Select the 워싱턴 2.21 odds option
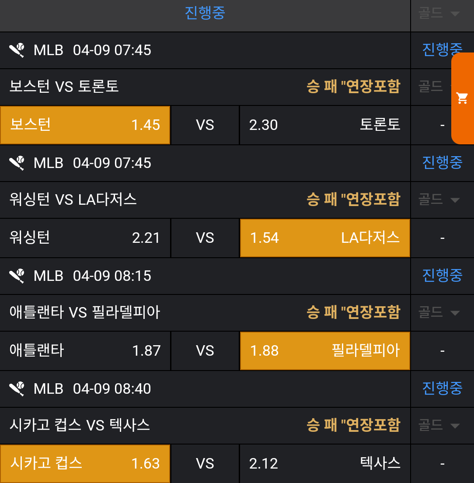 click(x=85, y=238)
